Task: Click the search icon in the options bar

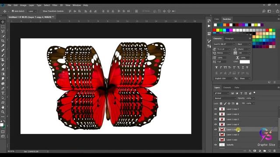Action: point(264,11)
